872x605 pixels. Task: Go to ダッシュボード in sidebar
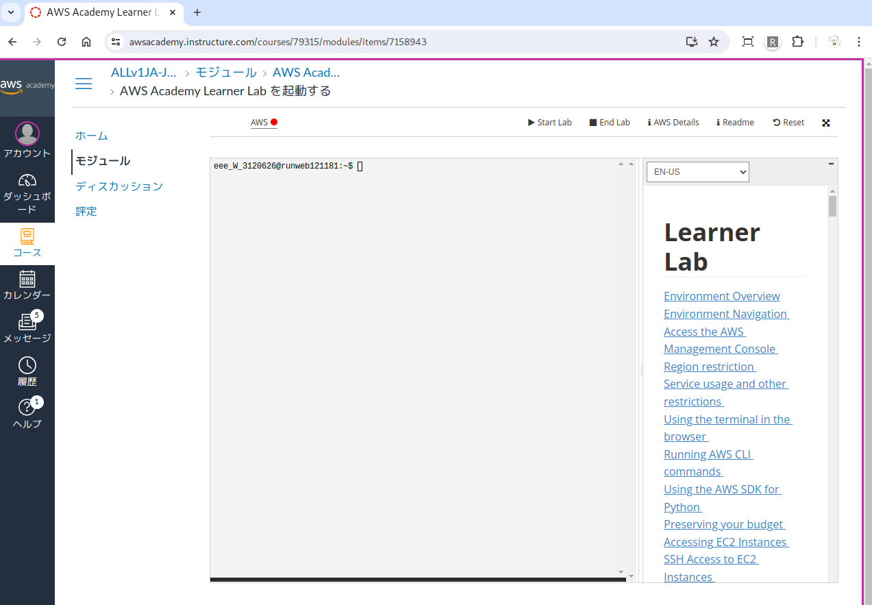click(27, 193)
